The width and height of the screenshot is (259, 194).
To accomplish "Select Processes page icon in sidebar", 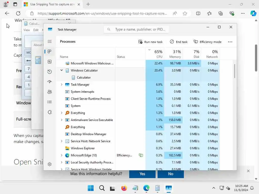I will [x=50, y=52].
